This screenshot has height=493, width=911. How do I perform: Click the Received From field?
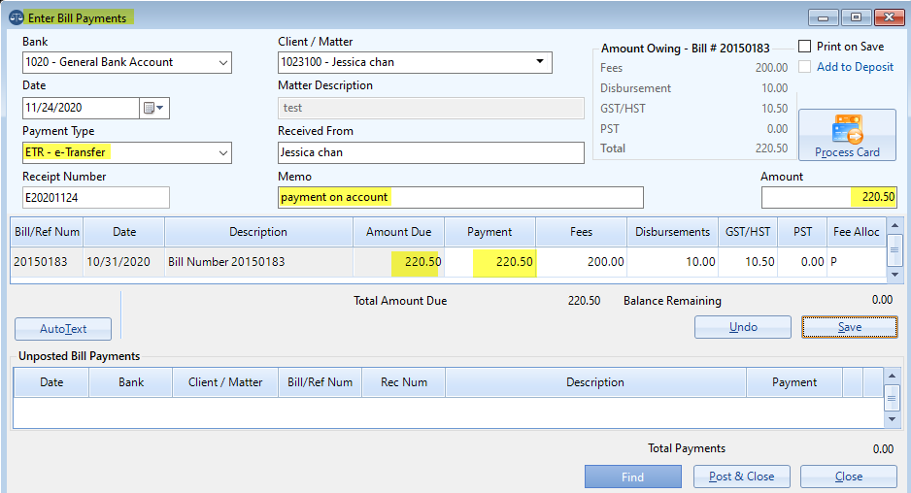430,152
